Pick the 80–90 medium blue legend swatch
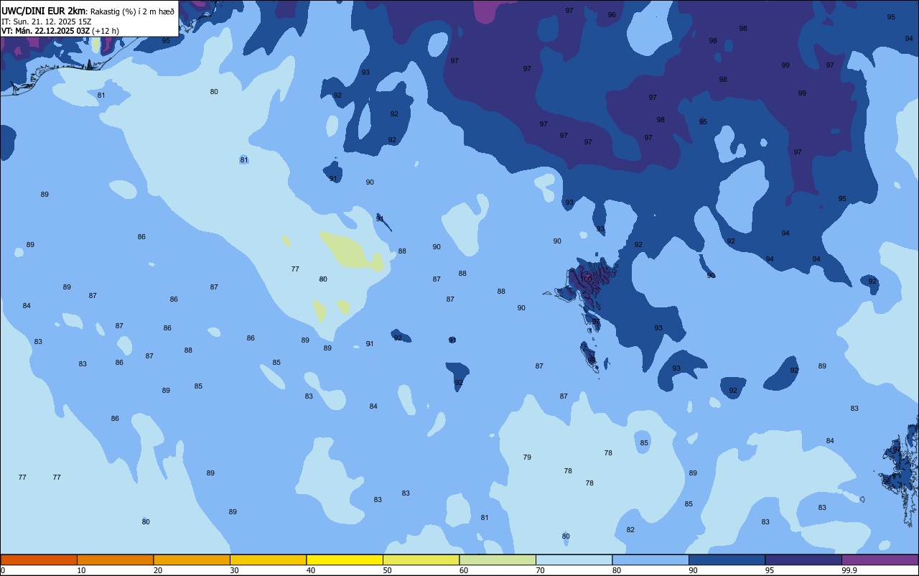This screenshot has width=919, height=576. (650, 559)
